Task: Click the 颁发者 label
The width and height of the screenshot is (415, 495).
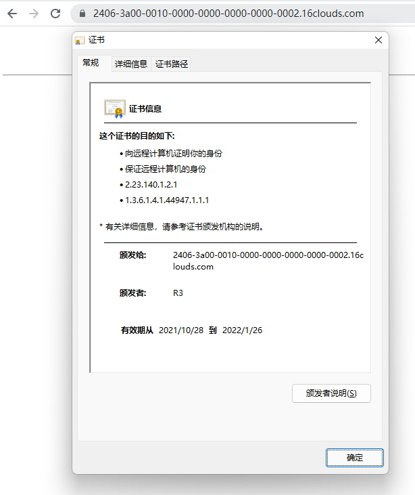Action: pos(132,293)
